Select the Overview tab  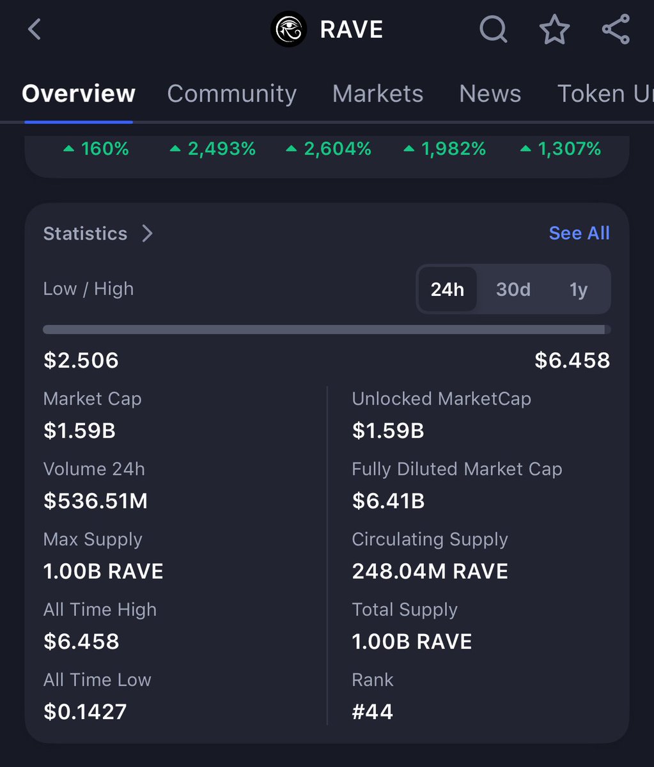tap(79, 94)
